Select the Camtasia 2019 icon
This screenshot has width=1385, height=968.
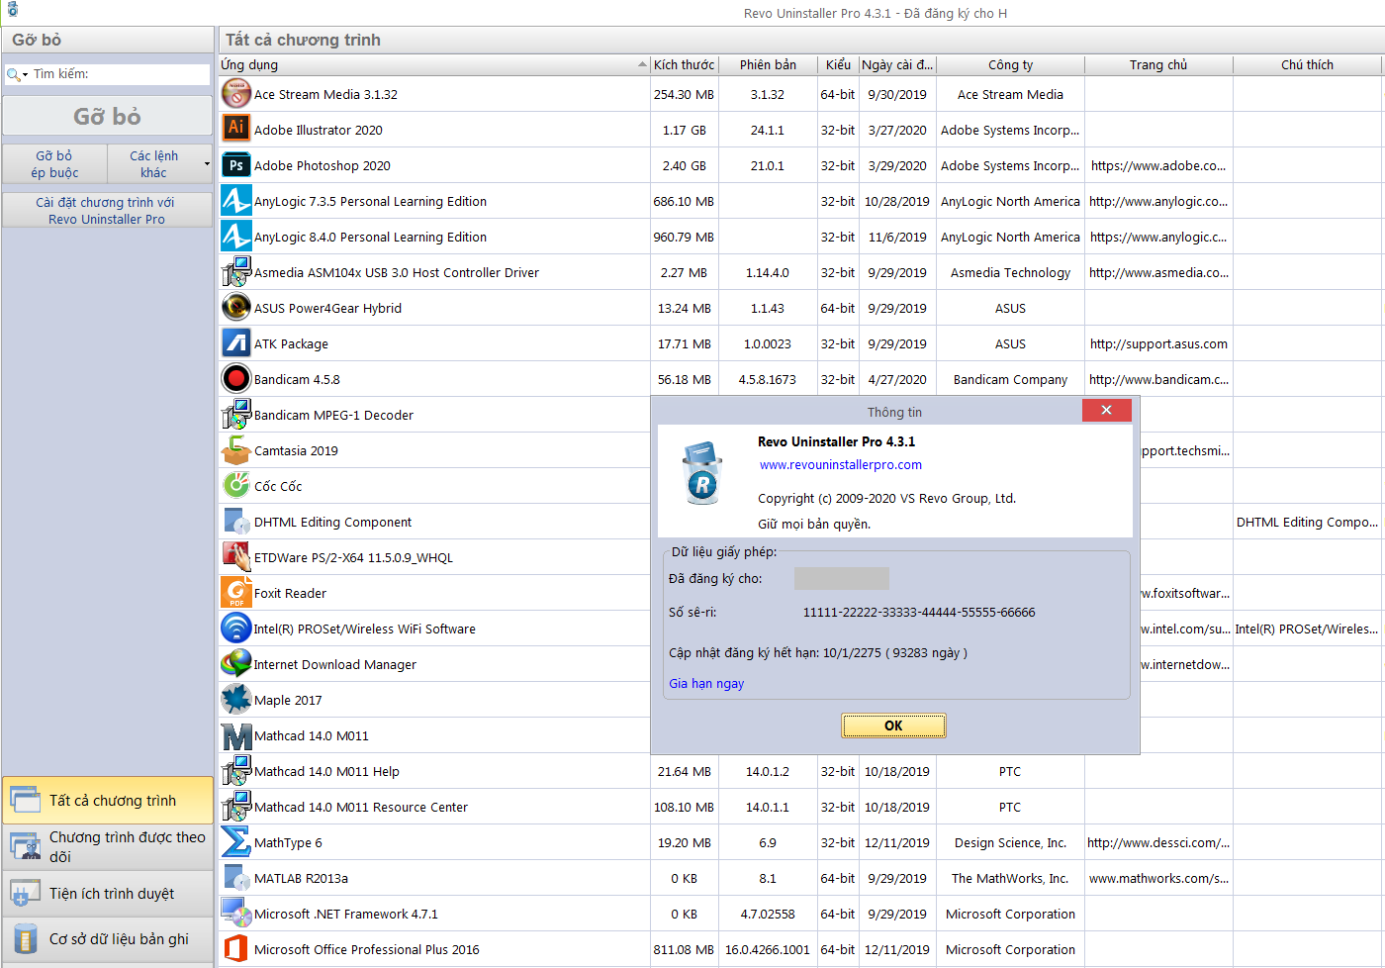tap(235, 449)
